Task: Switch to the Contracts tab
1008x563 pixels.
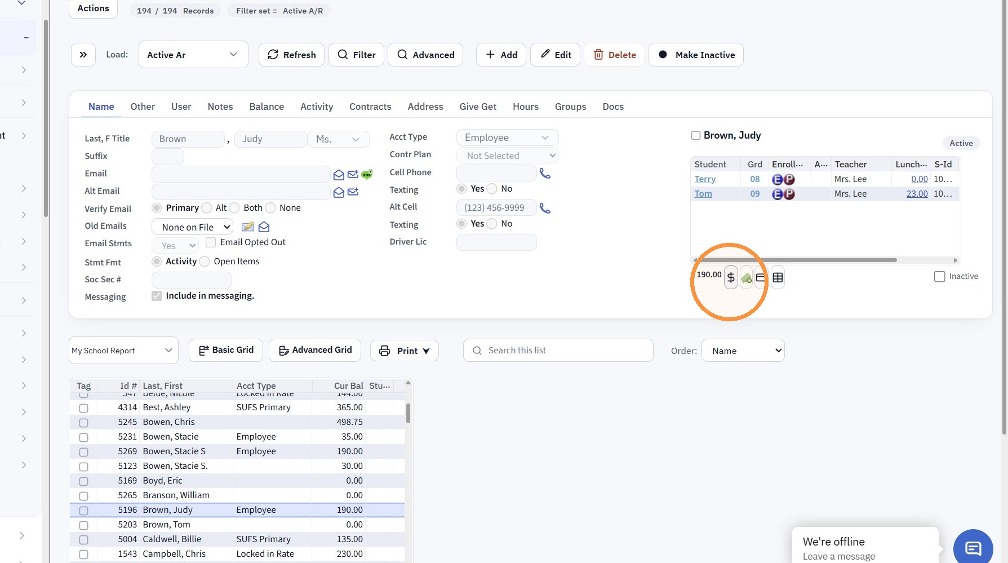Action: (x=370, y=107)
